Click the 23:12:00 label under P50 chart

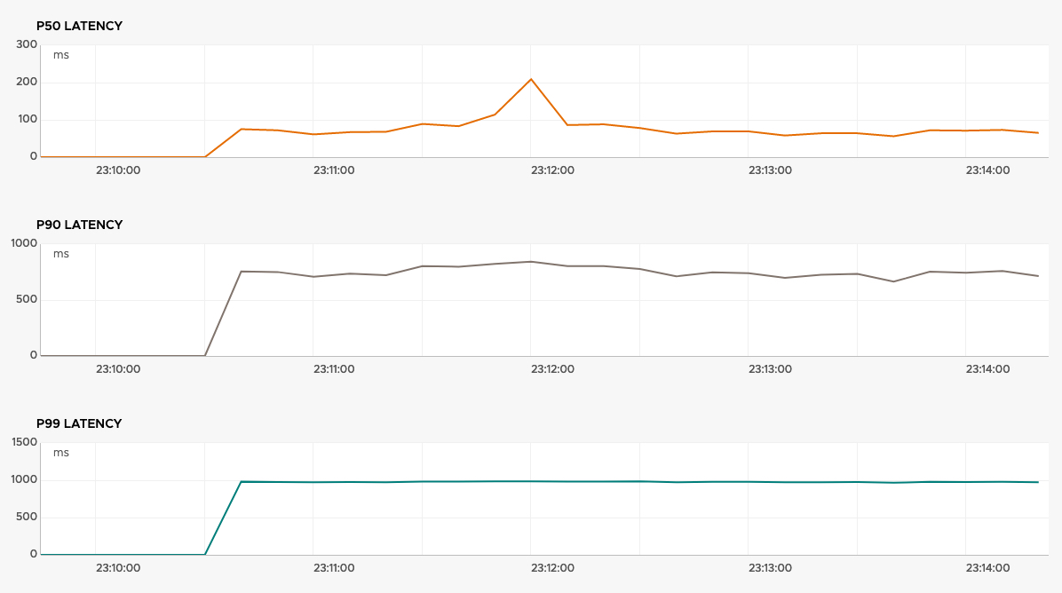tap(552, 170)
